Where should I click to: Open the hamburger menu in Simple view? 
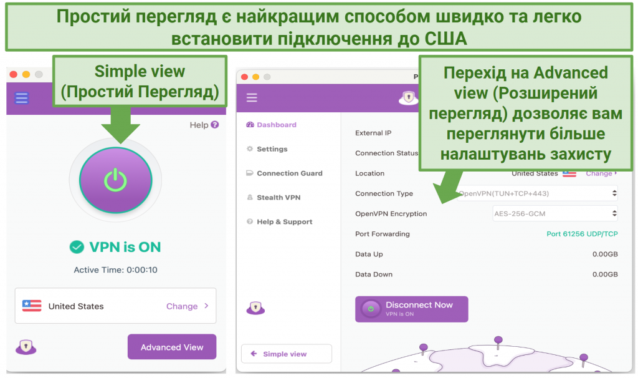point(21,98)
